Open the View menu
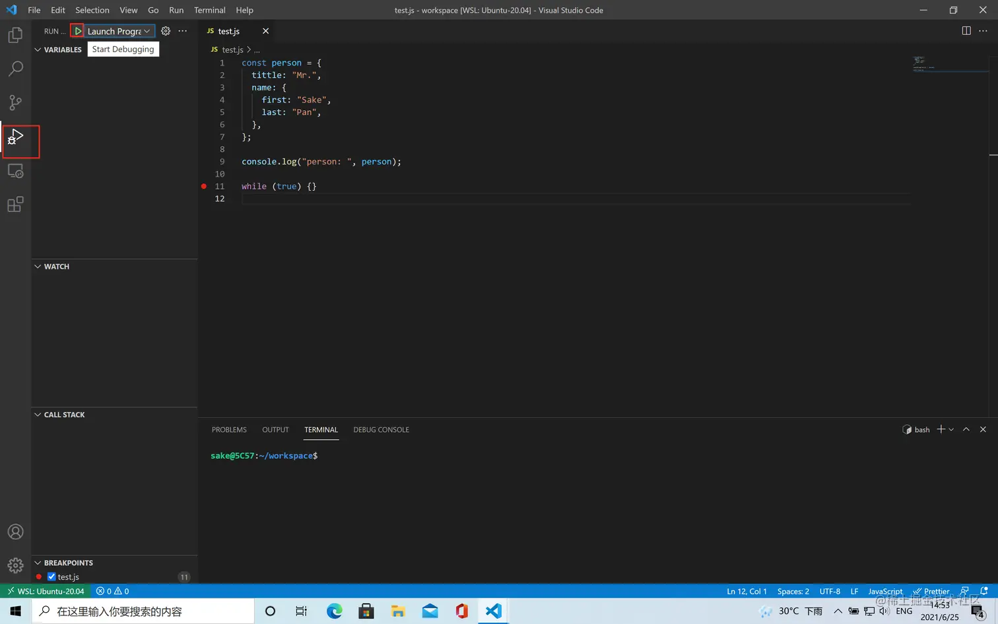The height and width of the screenshot is (624, 998). (129, 10)
